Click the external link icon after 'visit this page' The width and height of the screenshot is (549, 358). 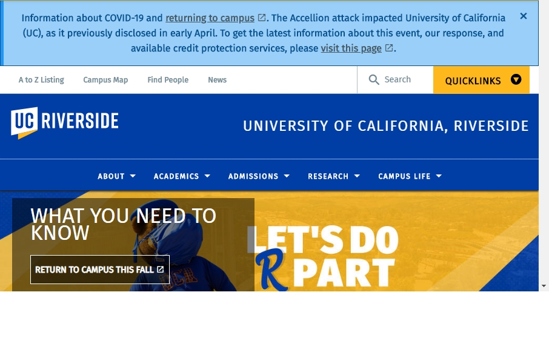388,48
